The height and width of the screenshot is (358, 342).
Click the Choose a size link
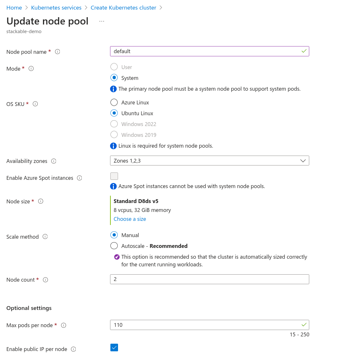(130, 219)
